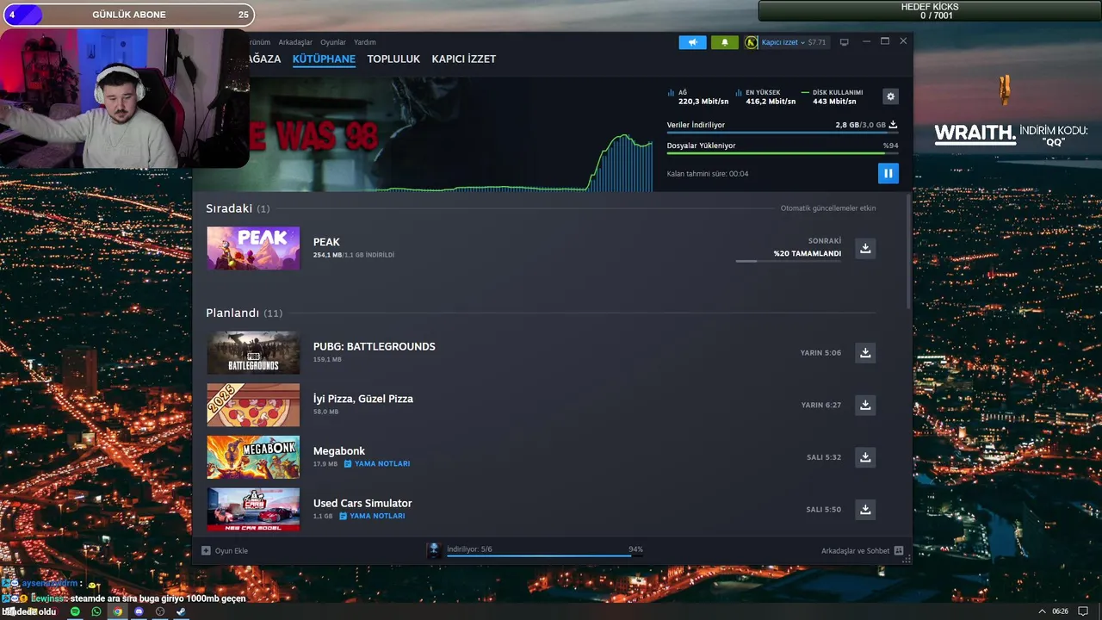
Task: Open Chrome from the taskbar
Action: [x=117, y=611]
